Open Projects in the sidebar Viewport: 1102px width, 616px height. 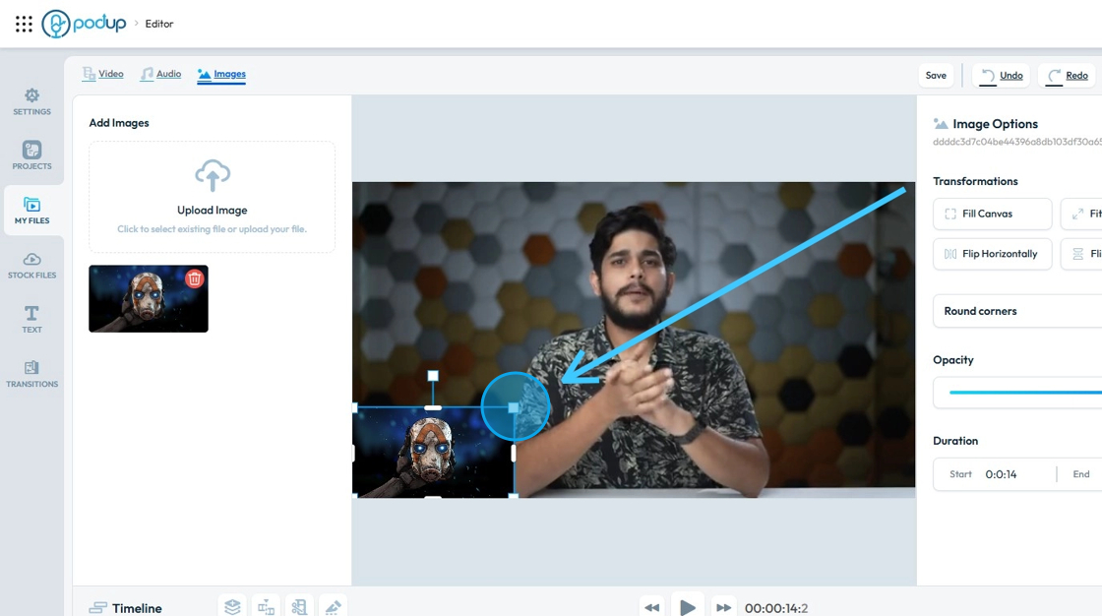(31, 155)
